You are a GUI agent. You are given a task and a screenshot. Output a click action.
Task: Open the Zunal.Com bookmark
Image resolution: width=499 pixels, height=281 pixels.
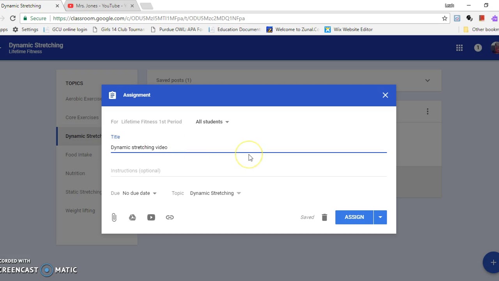pyautogui.click(x=293, y=29)
